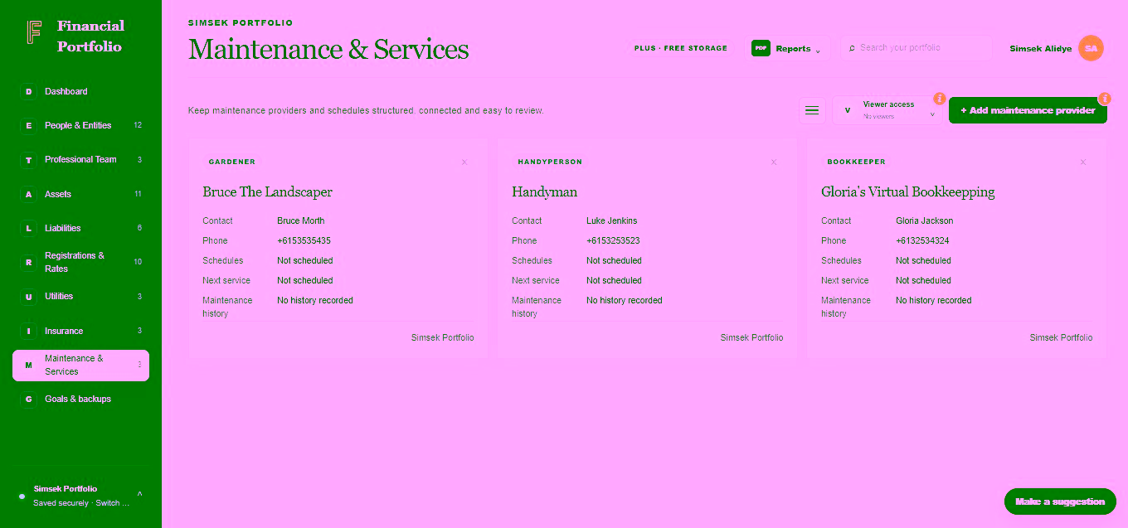Click Saved securely · Switch text
This screenshot has height=528, width=1128.
(81, 504)
